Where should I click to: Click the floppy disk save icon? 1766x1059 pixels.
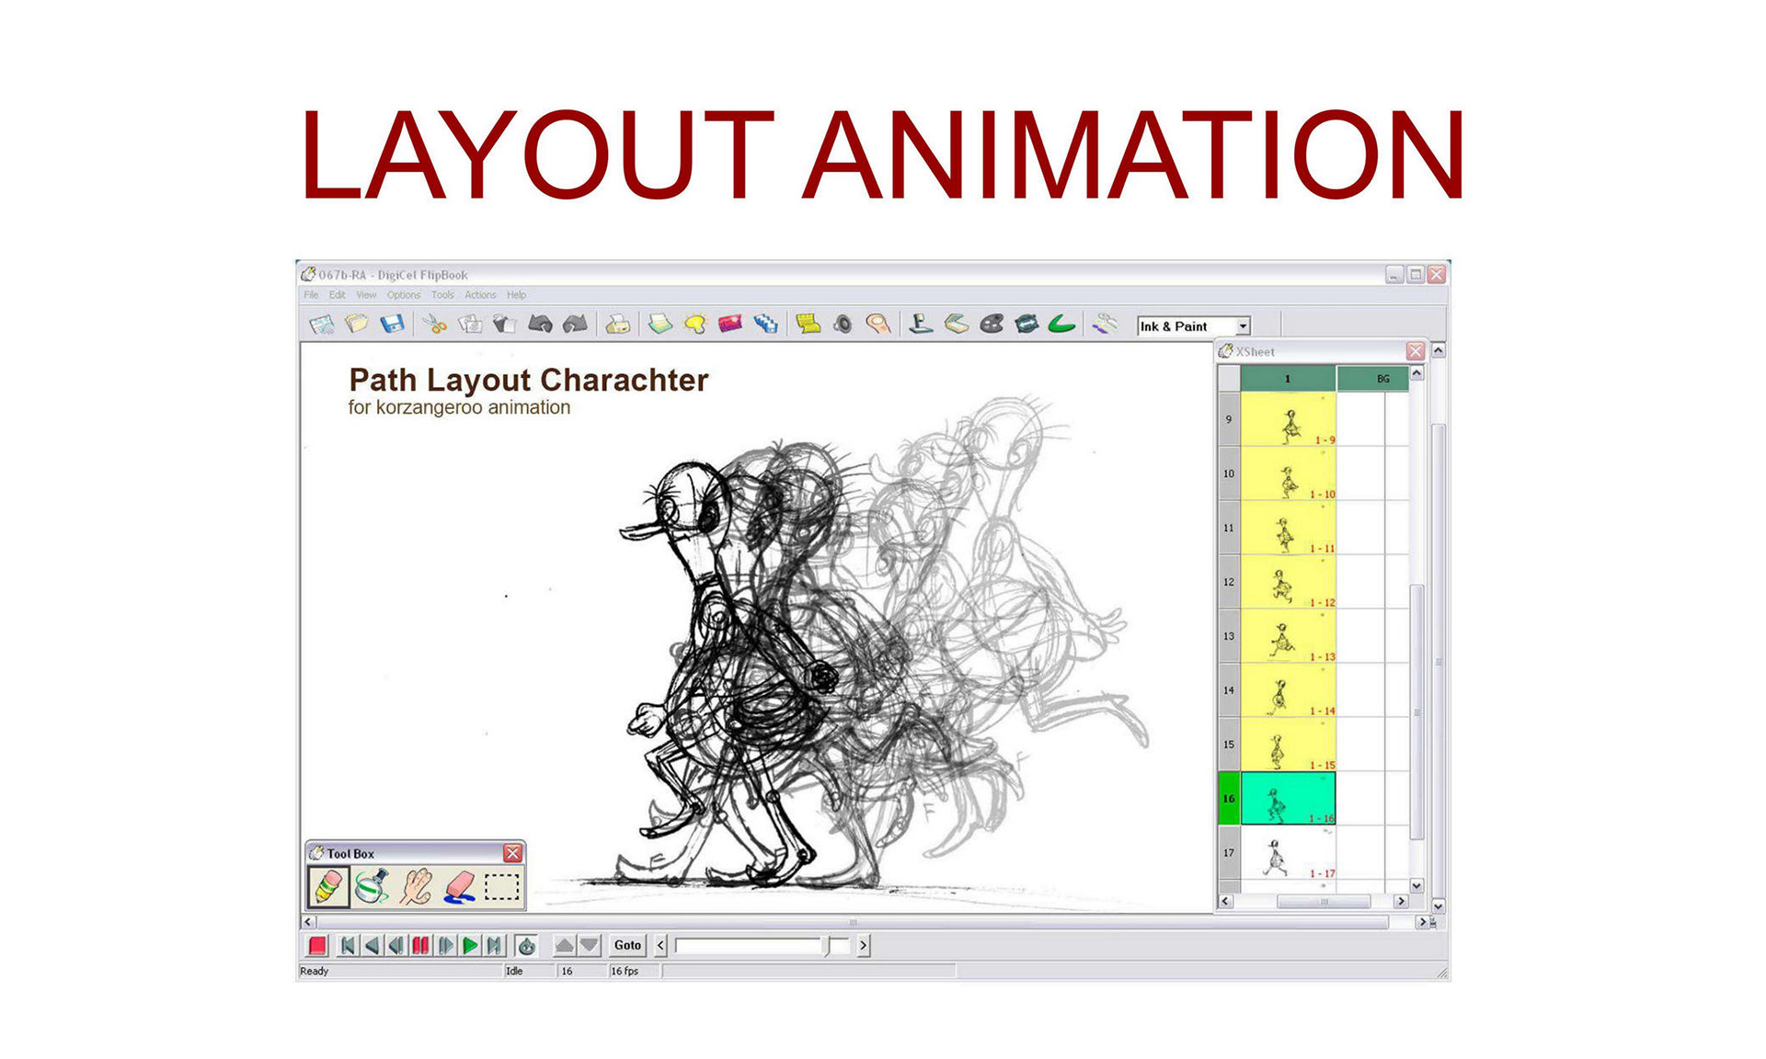click(x=393, y=325)
